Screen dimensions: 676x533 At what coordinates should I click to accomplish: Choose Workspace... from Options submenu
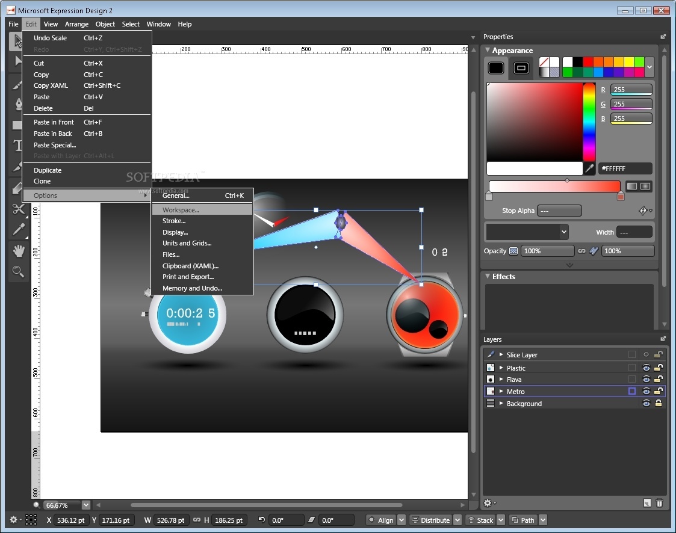(202, 210)
